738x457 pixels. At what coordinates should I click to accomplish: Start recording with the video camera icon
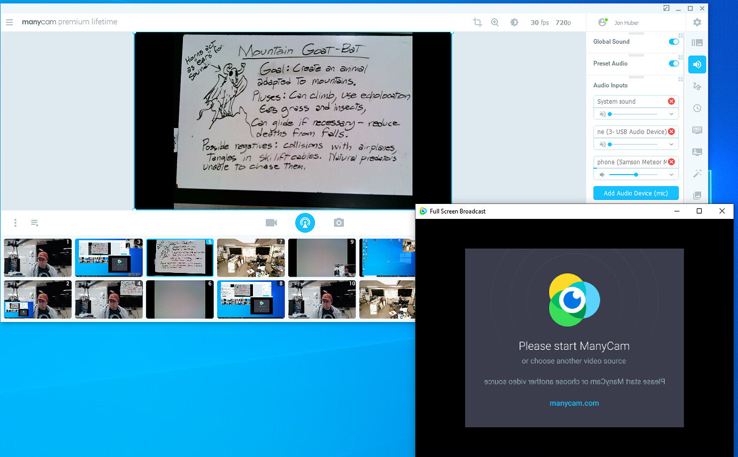[x=271, y=223]
